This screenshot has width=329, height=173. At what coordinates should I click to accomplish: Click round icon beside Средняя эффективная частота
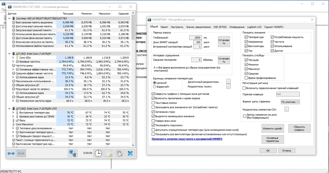pos(13,73)
